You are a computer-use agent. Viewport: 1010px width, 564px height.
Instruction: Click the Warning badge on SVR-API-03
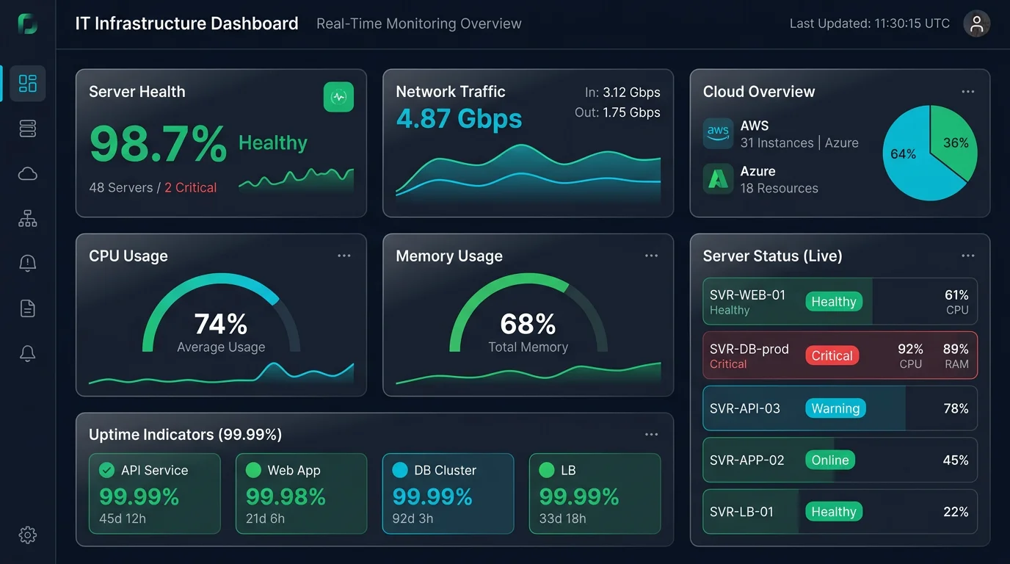point(835,407)
